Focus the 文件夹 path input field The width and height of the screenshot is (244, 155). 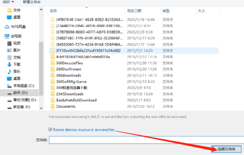click(x=147, y=140)
